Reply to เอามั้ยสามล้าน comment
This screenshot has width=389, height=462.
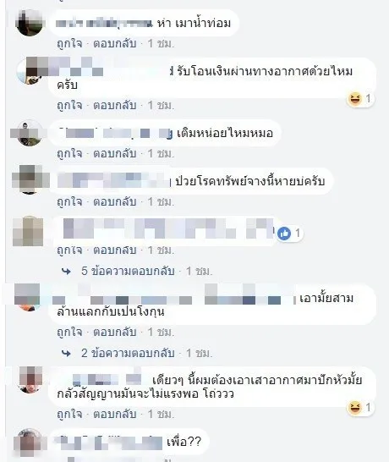114,333
